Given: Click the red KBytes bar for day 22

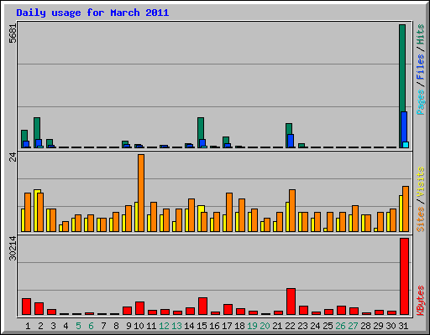Looking at the screenshot, I should coord(291,301).
